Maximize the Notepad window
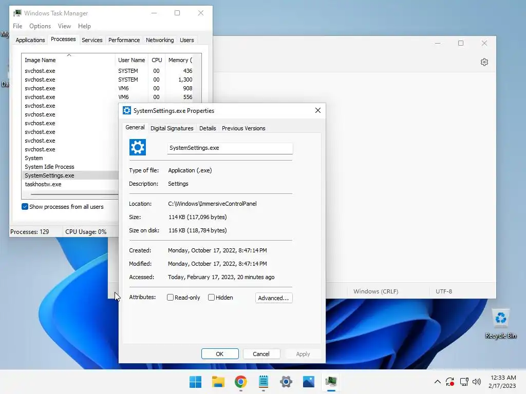 pos(461,43)
